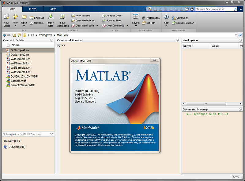Create a New Script
This screenshot has width=245, height=181.
click(6, 20)
